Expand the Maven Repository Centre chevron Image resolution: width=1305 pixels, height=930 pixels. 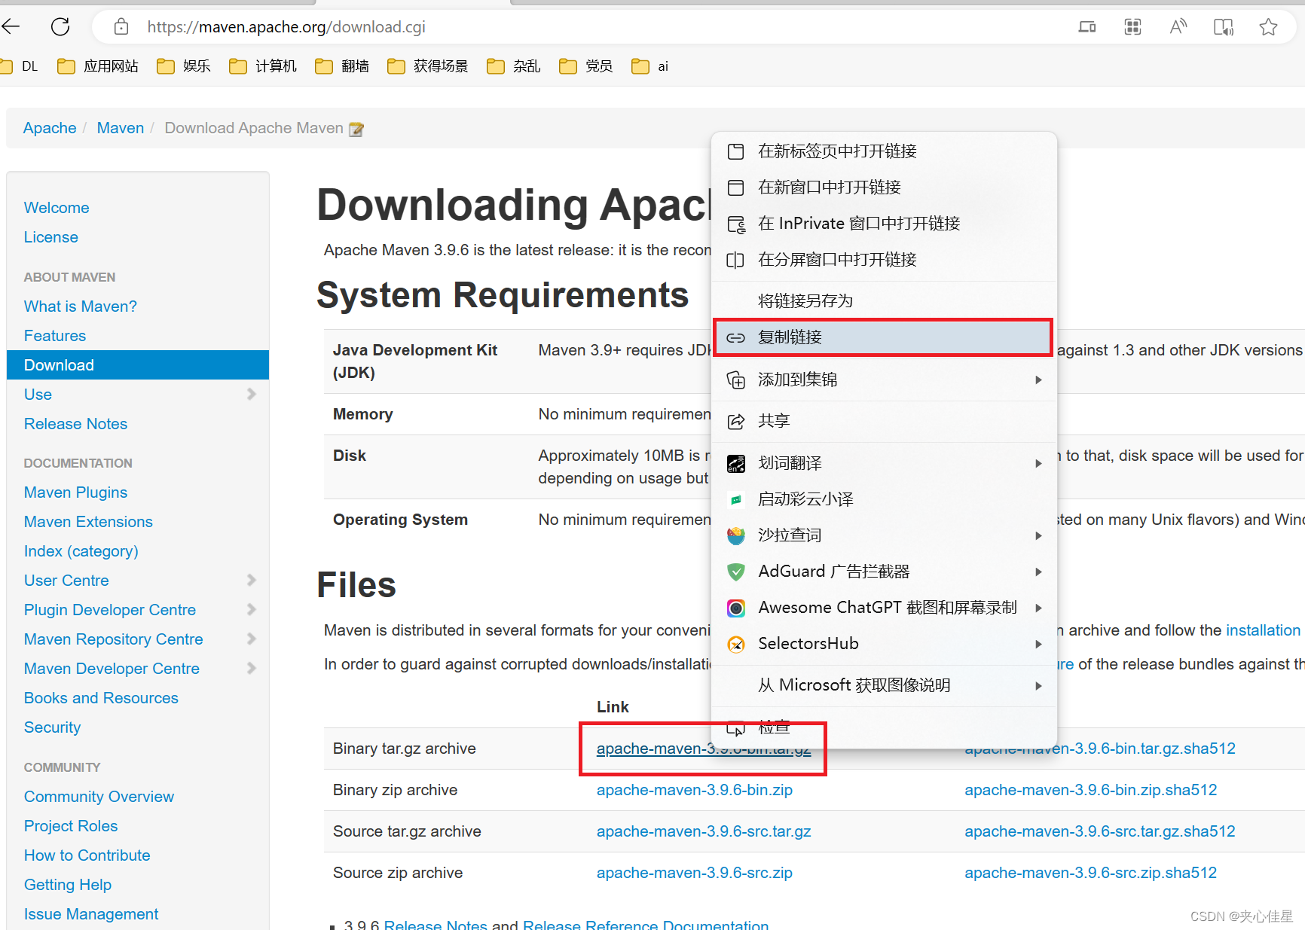point(252,639)
